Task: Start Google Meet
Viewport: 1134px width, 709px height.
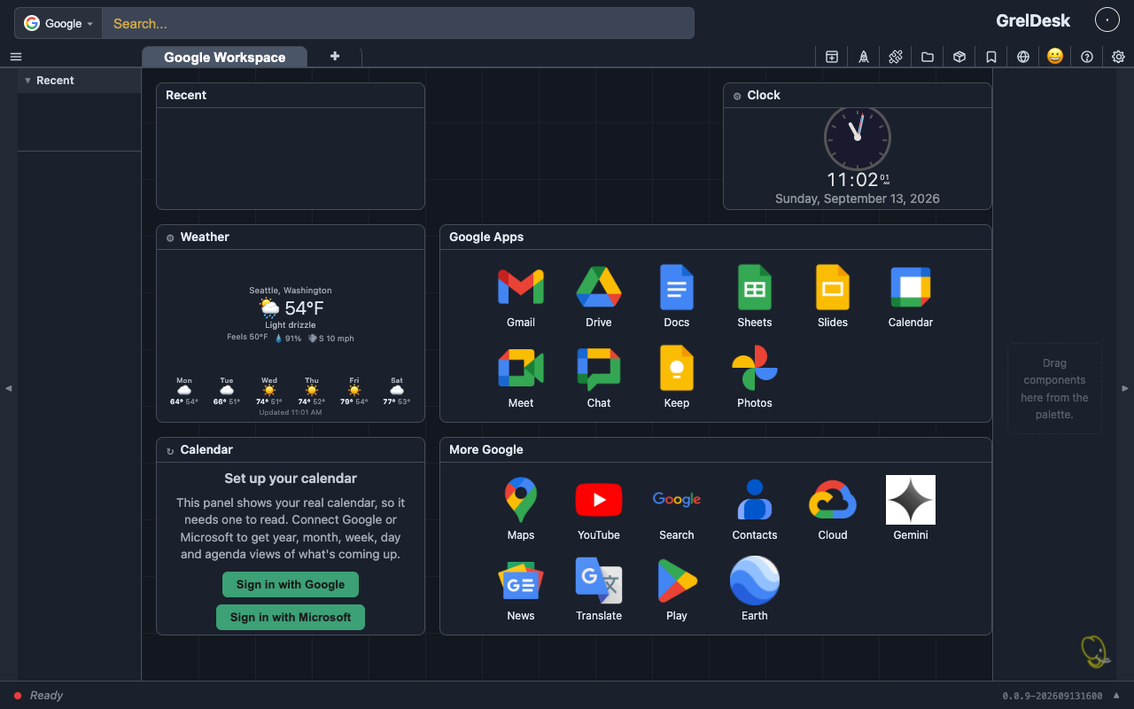Action: point(521,378)
